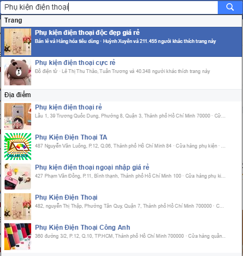Click the iPhone case thumbnail for 'Phụ kiện điện thoại rẻ'

(x=18, y=116)
